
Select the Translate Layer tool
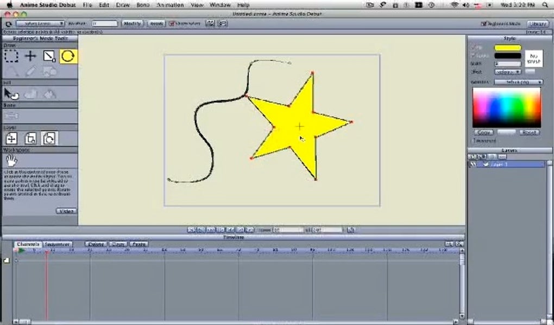[x=11, y=138]
